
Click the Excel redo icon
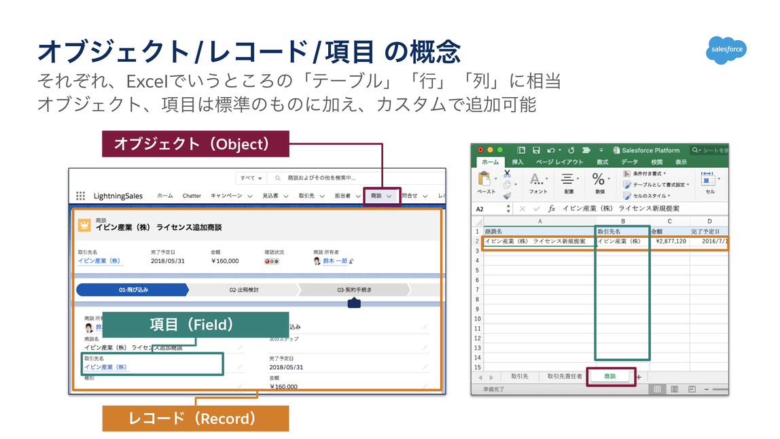(571, 150)
